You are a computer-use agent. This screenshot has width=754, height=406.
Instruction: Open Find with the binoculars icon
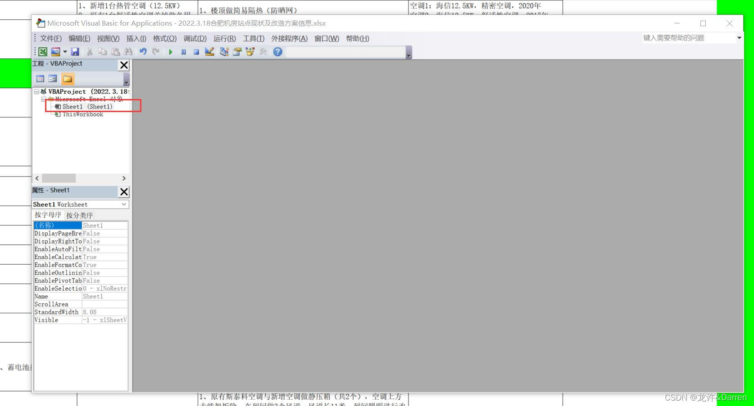[x=128, y=52]
